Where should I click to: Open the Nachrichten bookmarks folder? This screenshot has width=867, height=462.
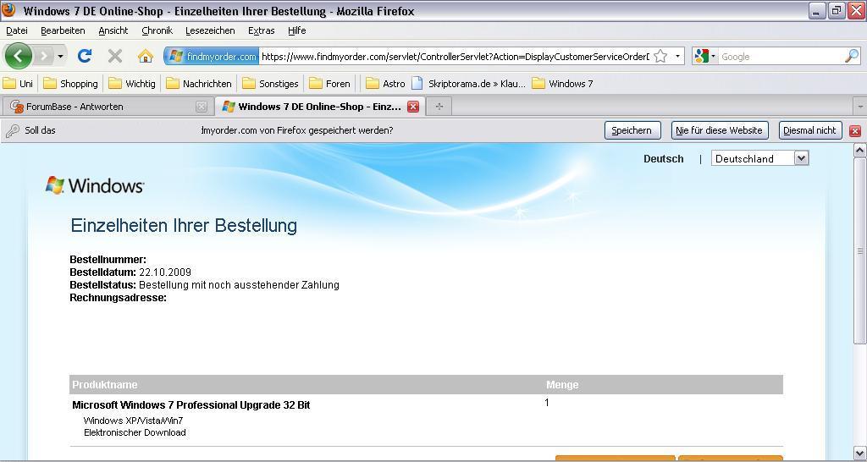[x=199, y=84]
